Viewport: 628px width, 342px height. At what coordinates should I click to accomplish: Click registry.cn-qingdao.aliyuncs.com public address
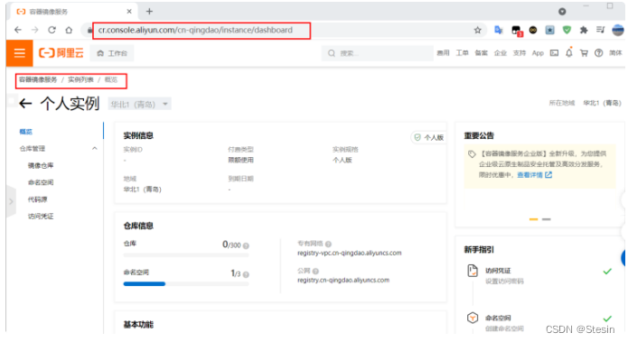click(x=343, y=280)
